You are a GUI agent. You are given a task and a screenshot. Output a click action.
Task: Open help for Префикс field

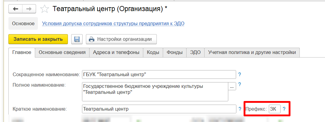click(284, 109)
